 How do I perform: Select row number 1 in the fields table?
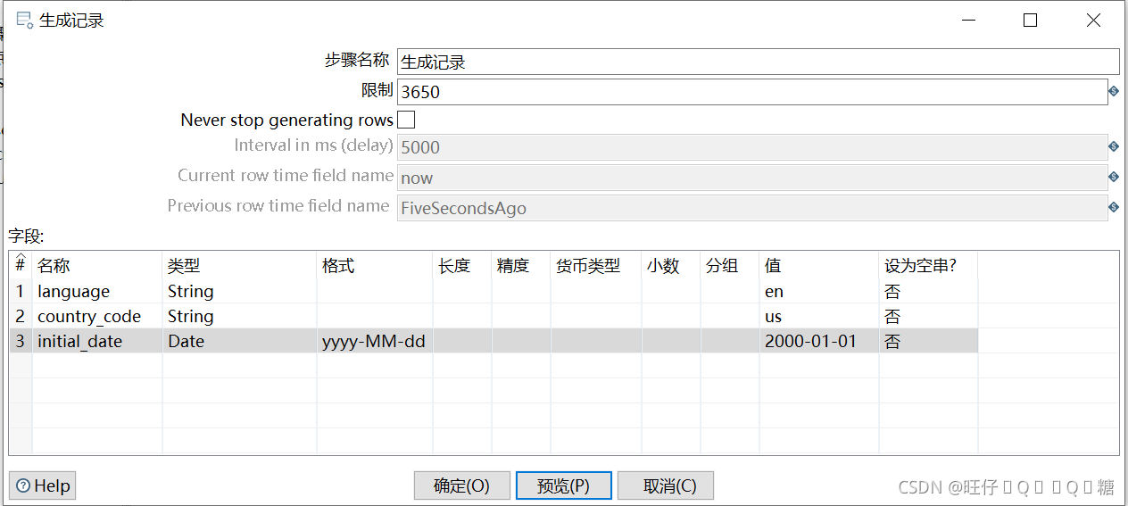point(21,291)
